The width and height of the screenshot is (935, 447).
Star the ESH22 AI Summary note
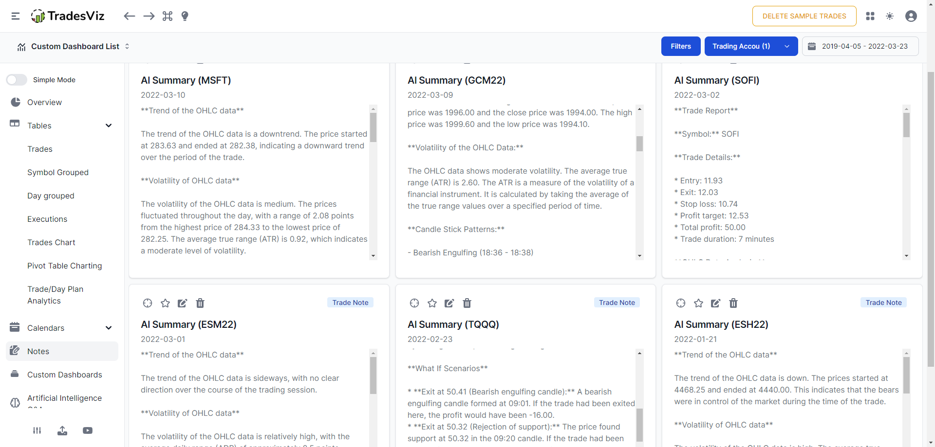coord(699,303)
